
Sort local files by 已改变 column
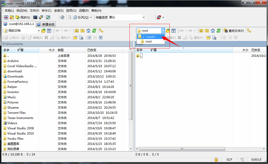point(104,50)
